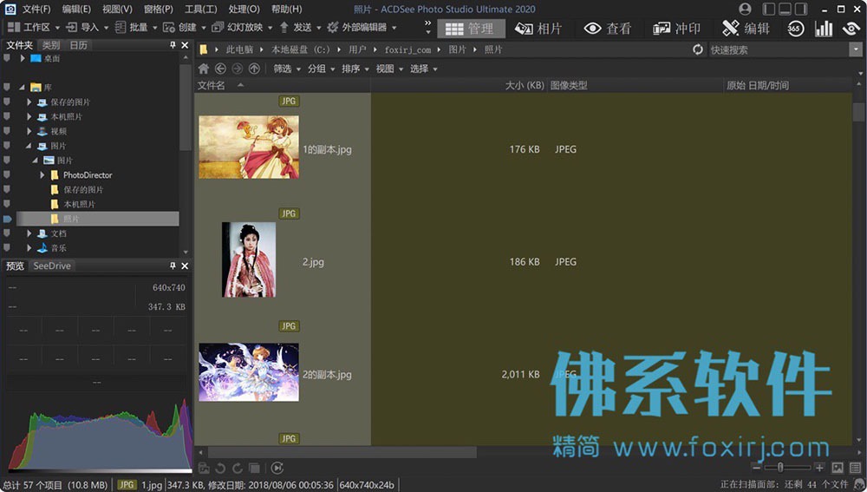Click the zoom out minus icon
The height and width of the screenshot is (492, 867).
click(x=756, y=468)
